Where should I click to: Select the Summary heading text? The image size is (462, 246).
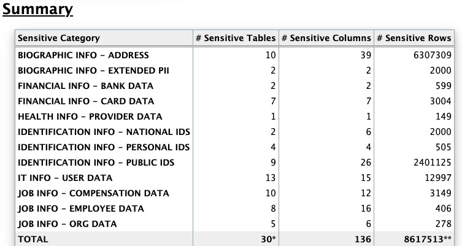click(38, 10)
